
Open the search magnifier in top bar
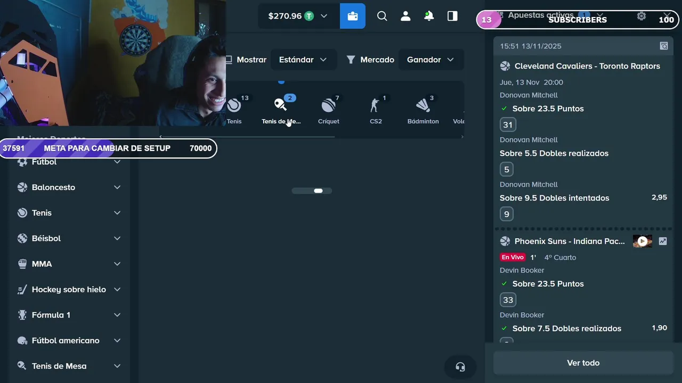click(x=382, y=16)
